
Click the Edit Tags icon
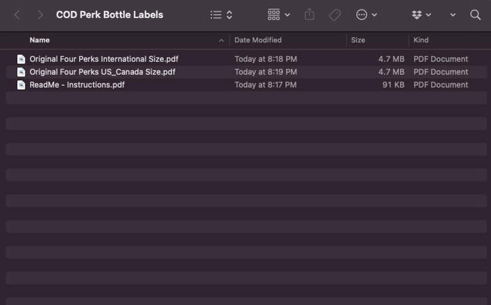335,15
